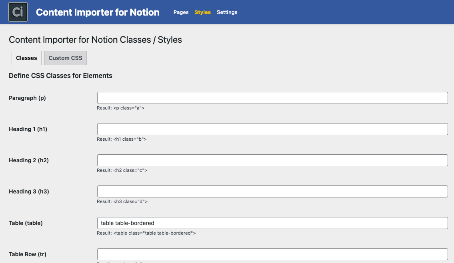Click into the Heading 1 (h1) class field
454x263 pixels.
pyautogui.click(x=272, y=129)
